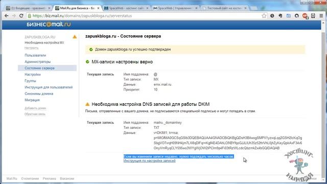Click the highlighted 'Если вы изменили записи недавно' text

coord(179,156)
